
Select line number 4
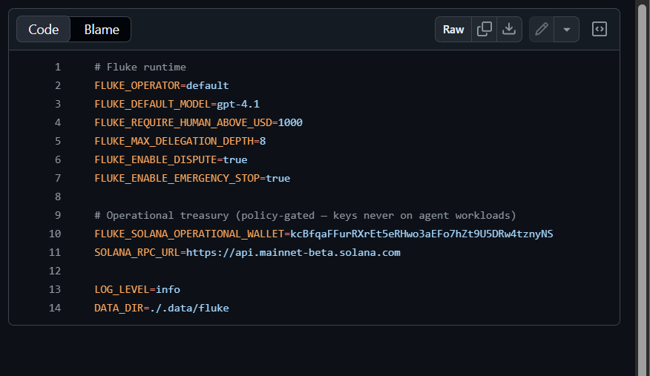58,122
